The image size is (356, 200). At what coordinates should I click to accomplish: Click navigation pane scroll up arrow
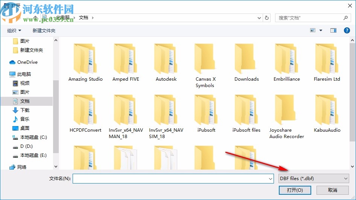(x=56, y=40)
